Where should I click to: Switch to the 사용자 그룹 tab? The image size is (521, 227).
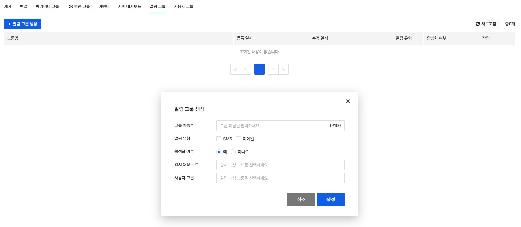[x=183, y=7]
